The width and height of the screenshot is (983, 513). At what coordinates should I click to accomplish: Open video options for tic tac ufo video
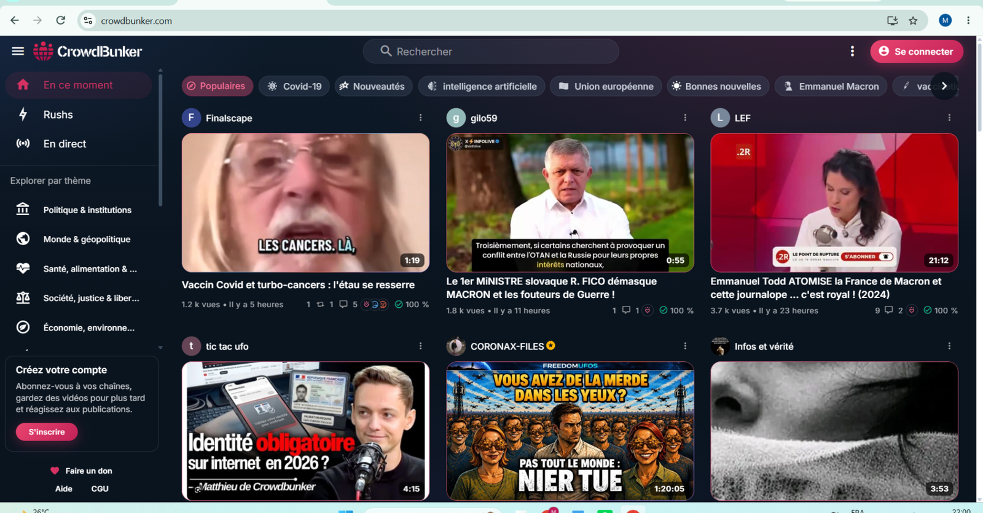421,347
